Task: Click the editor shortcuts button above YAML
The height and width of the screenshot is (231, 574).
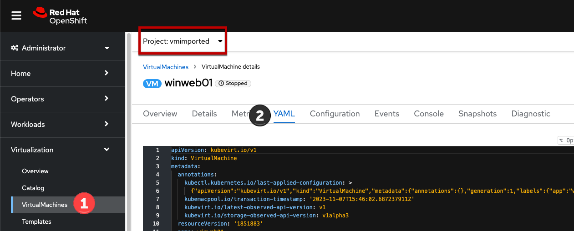Action: [566, 141]
